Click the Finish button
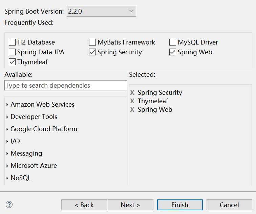The height and width of the screenshot is (214, 256). [180, 205]
